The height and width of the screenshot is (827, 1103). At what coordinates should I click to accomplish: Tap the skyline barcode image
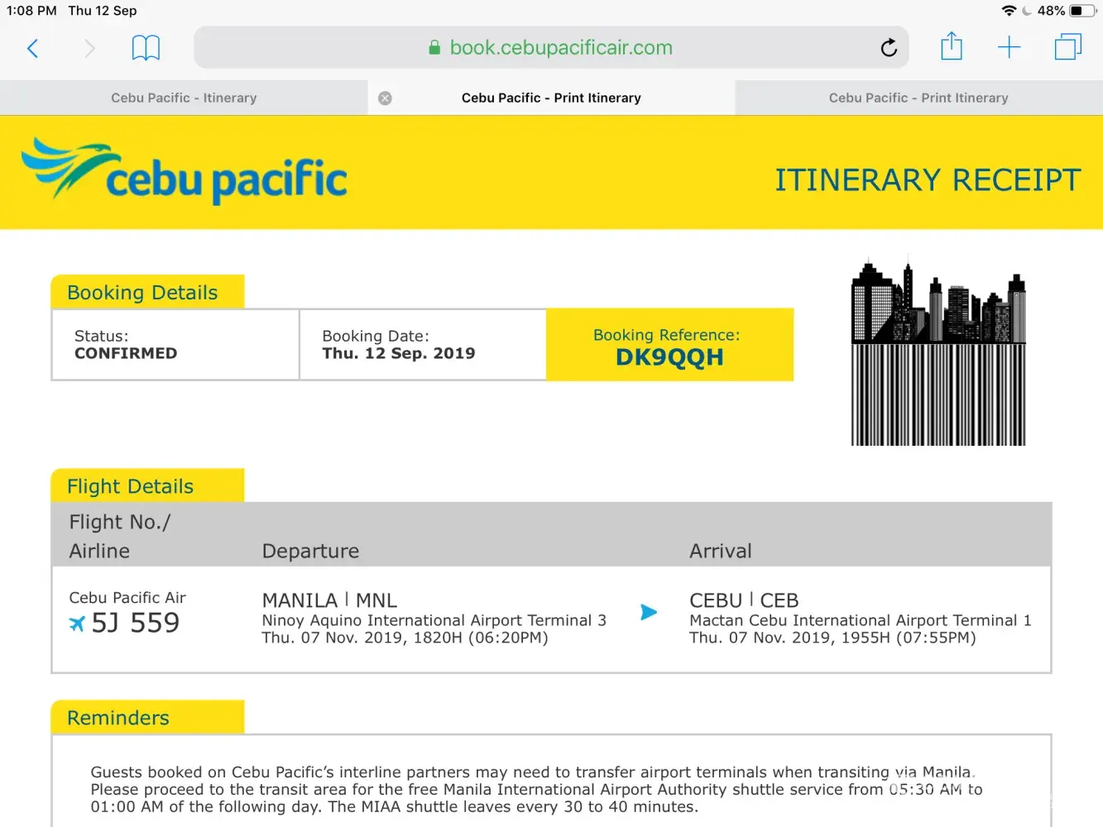click(x=938, y=351)
